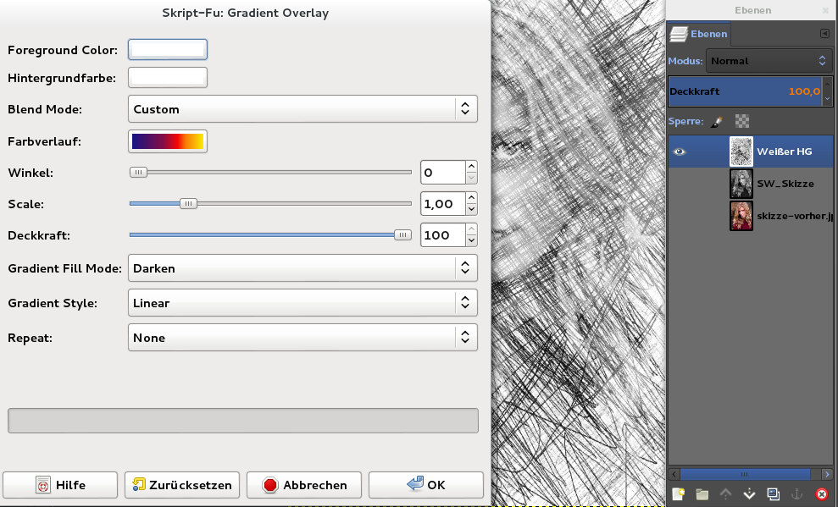The image size is (838, 507).
Task: Pick the Foreground Color swatch
Action: (167, 50)
